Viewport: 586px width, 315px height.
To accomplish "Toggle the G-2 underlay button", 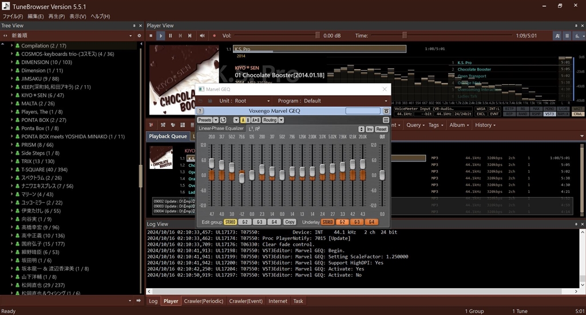I will [x=342, y=222].
